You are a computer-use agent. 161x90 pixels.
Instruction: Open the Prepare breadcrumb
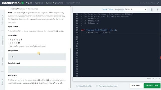tap(29, 3)
